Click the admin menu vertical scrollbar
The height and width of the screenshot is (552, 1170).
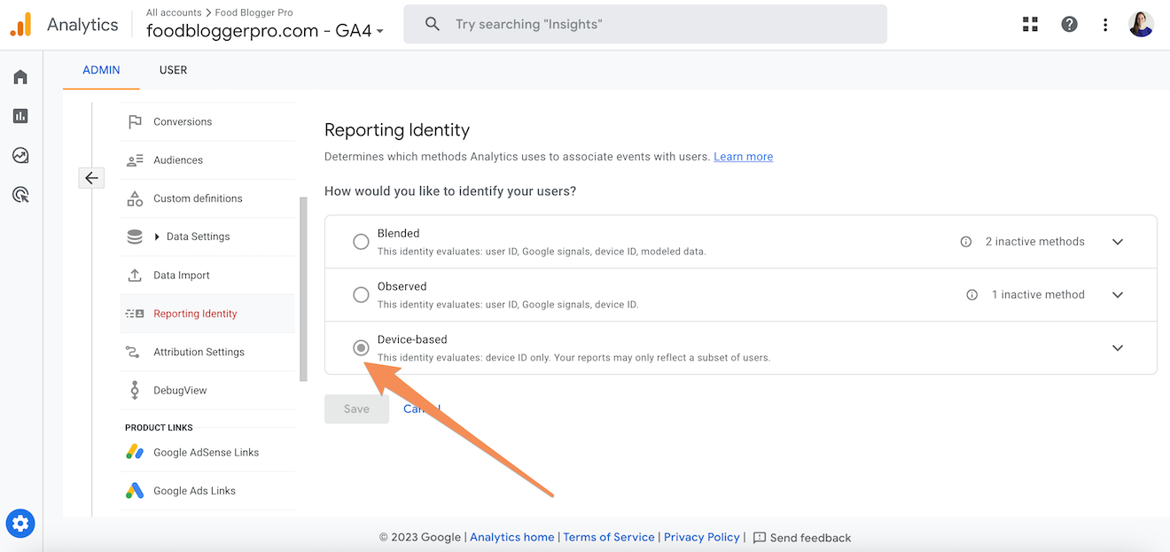pos(303,289)
